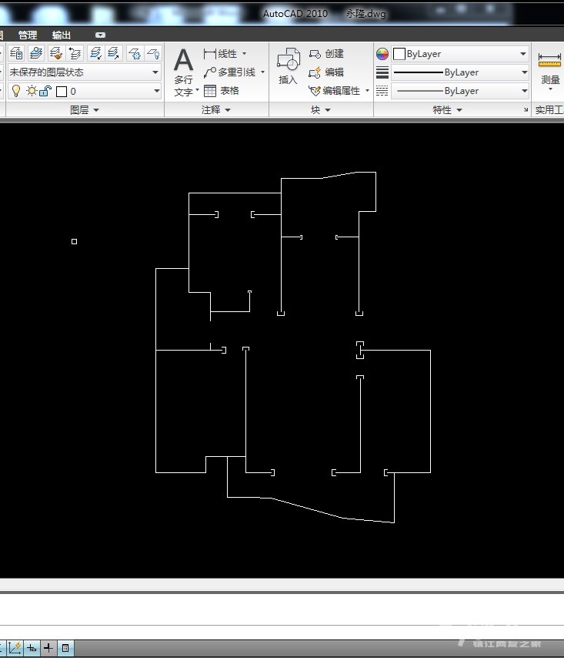
Task: Switch to the Output (输出) tab
Action: [62, 35]
